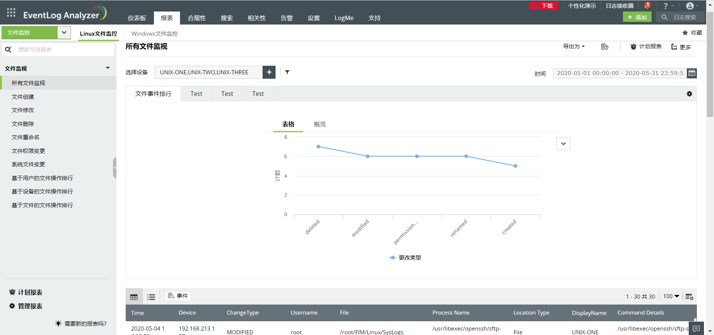Screen dimensions: 714x335
Task: Open the 合规性 top menu
Action: pyautogui.click(x=197, y=18)
